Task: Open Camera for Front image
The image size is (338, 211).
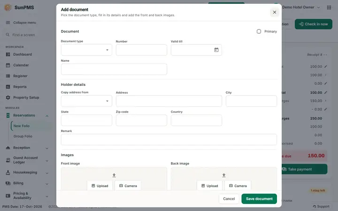Action: tap(128, 186)
